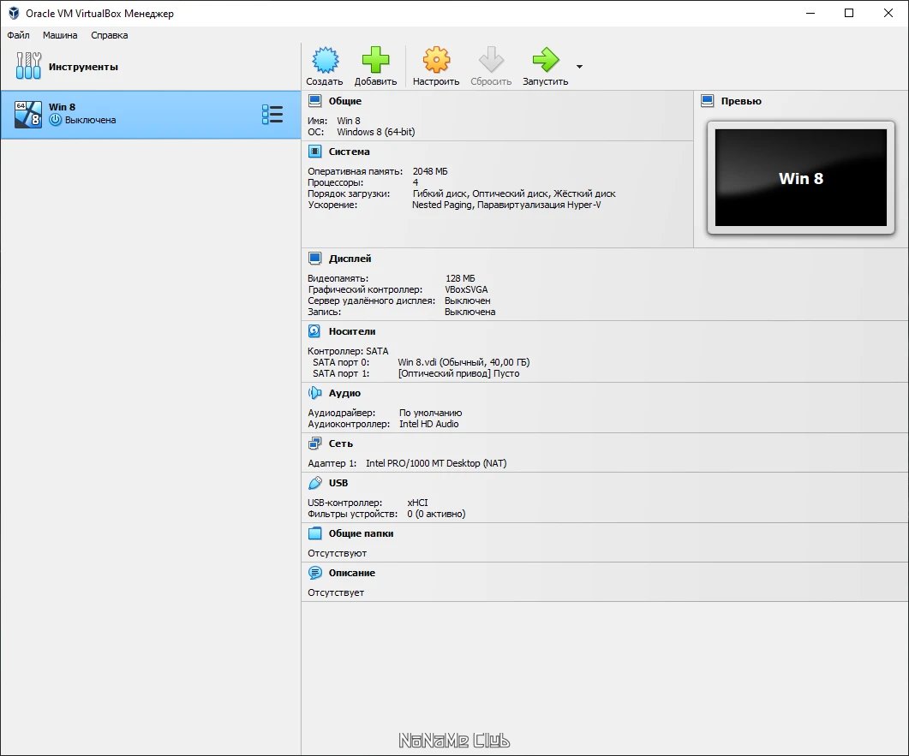Click the Система section header
The height and width of the screenshot is (756, 909).
pos(349,152)
